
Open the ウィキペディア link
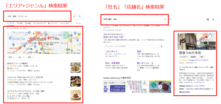(x=199, y=82)
